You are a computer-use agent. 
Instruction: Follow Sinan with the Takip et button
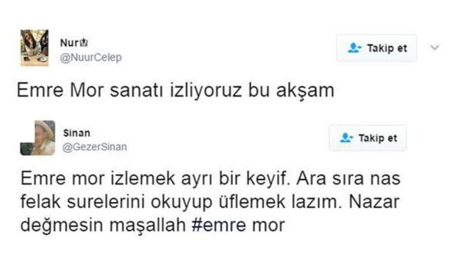[368, 138]
